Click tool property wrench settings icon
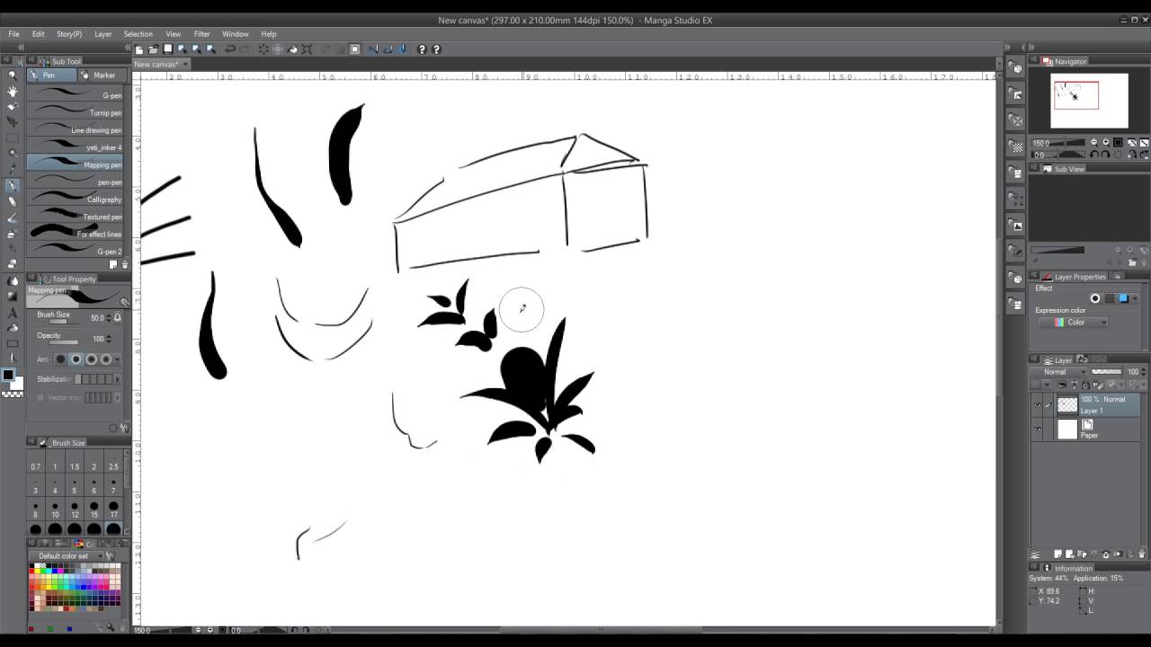Image resolution: width=1151 pixels, height=647 pixels. pos(125,429)
